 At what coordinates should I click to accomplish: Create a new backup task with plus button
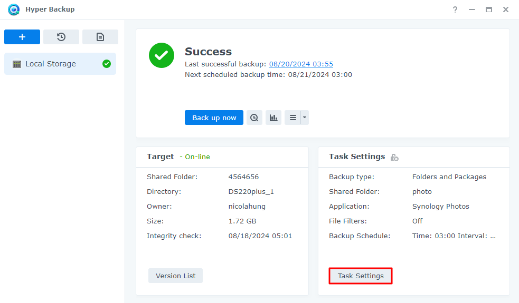point(22,37)
